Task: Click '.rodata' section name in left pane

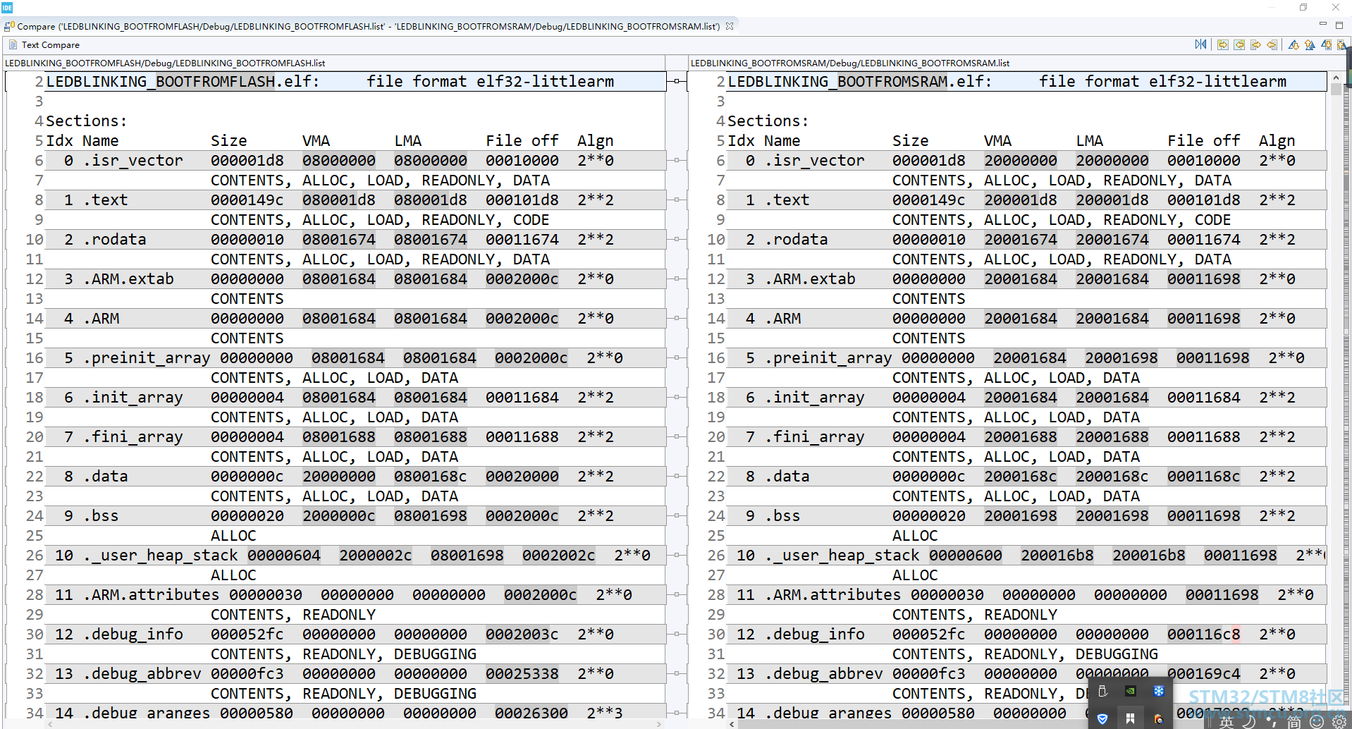Action: tap(115, 240)
